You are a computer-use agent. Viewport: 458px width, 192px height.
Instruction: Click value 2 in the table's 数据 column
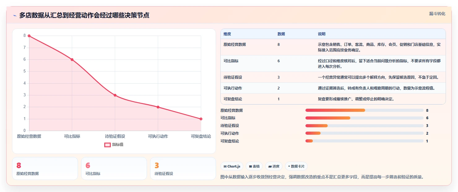tap(279, 88)
